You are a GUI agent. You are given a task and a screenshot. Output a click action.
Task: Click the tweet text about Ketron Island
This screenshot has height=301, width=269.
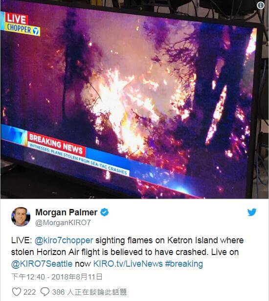pos(127,252)
